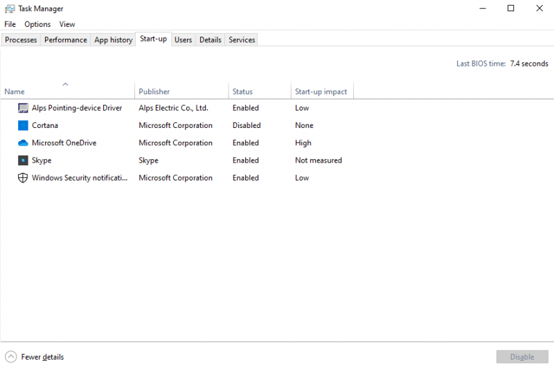Open the File menu
The height and width of the screenshot is (372, 554).
(x=10, y=24)
